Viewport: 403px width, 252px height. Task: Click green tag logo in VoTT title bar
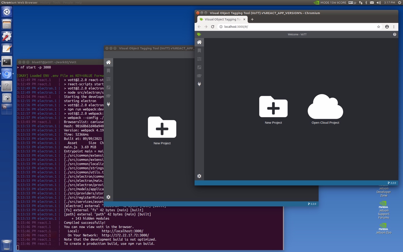coord(199,34)
